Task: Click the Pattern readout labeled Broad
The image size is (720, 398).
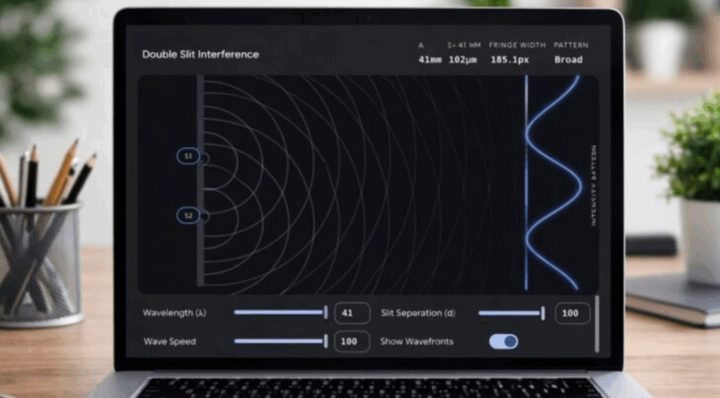Action: (x=568, y=60)
